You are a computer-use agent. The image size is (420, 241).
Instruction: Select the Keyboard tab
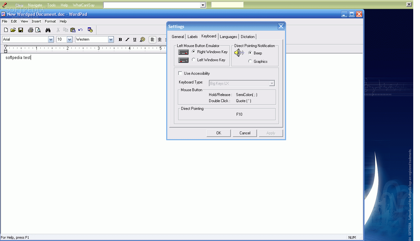coord(209,36)
